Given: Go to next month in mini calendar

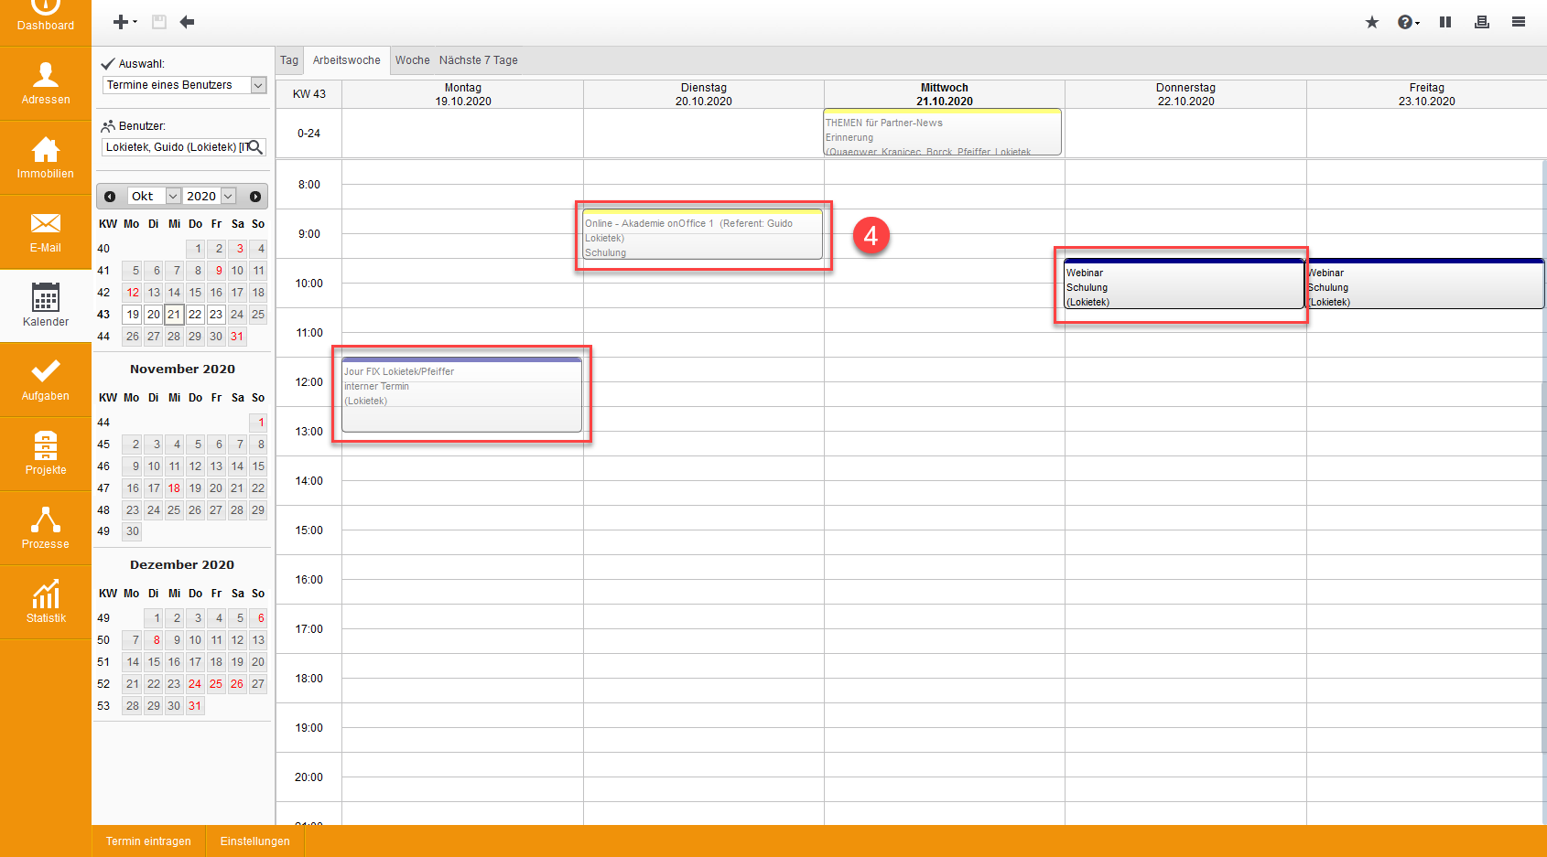Looking at the screenshot, I should pos(255,197).
